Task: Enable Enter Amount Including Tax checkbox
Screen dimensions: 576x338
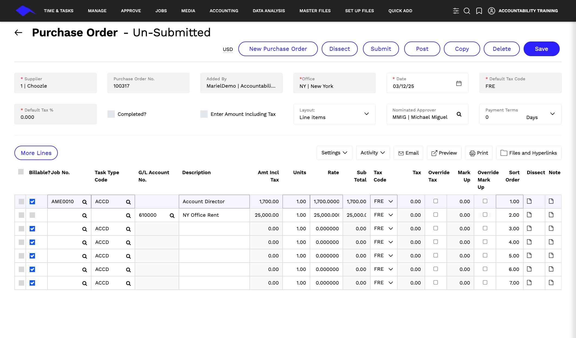Action: pyautogui.click(x=204, y=114)
